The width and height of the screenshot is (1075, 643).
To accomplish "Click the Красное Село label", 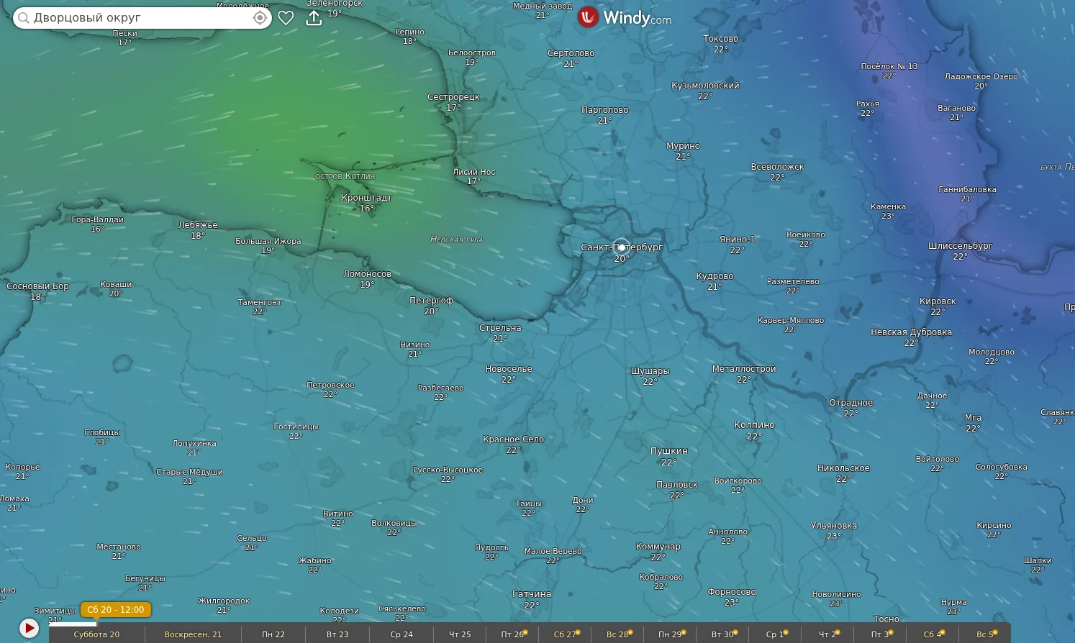I will pyautogui.click(x=513, y=439).
